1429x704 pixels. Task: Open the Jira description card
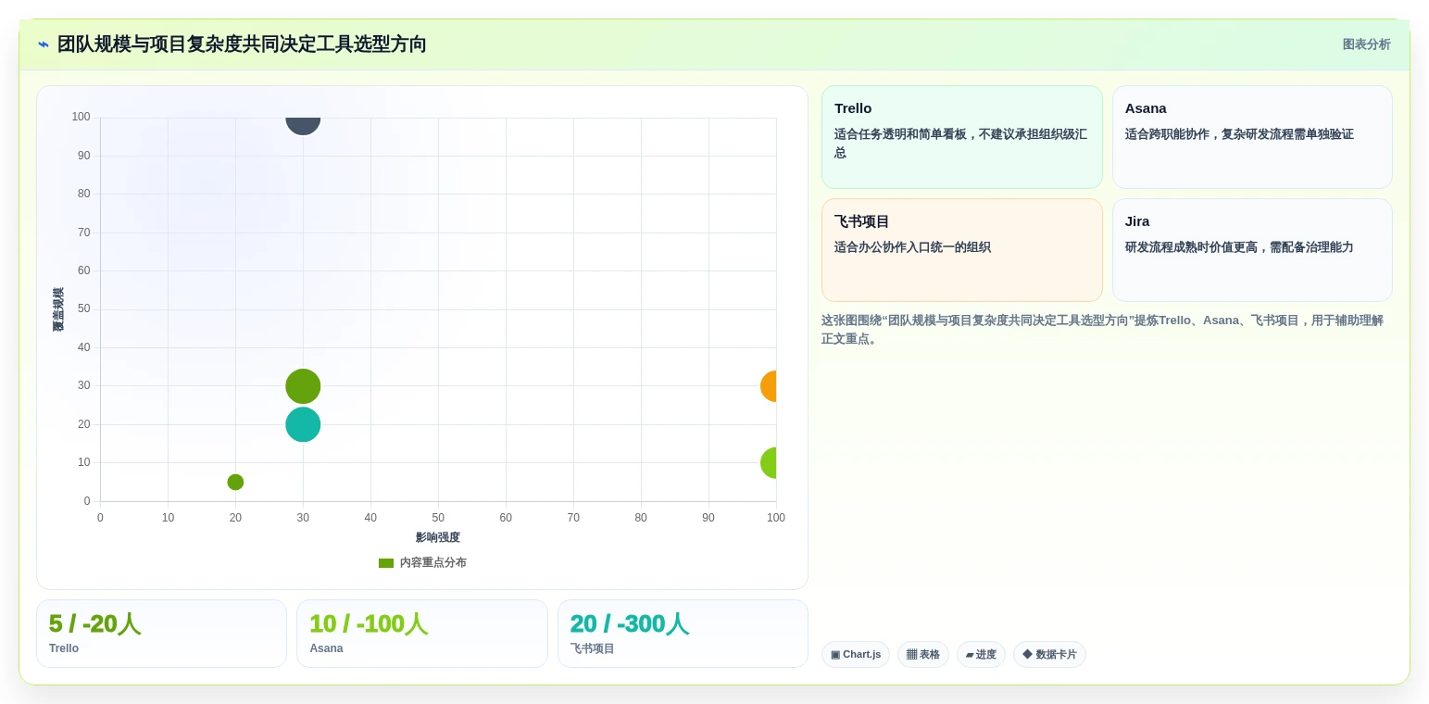[1252, 250]
